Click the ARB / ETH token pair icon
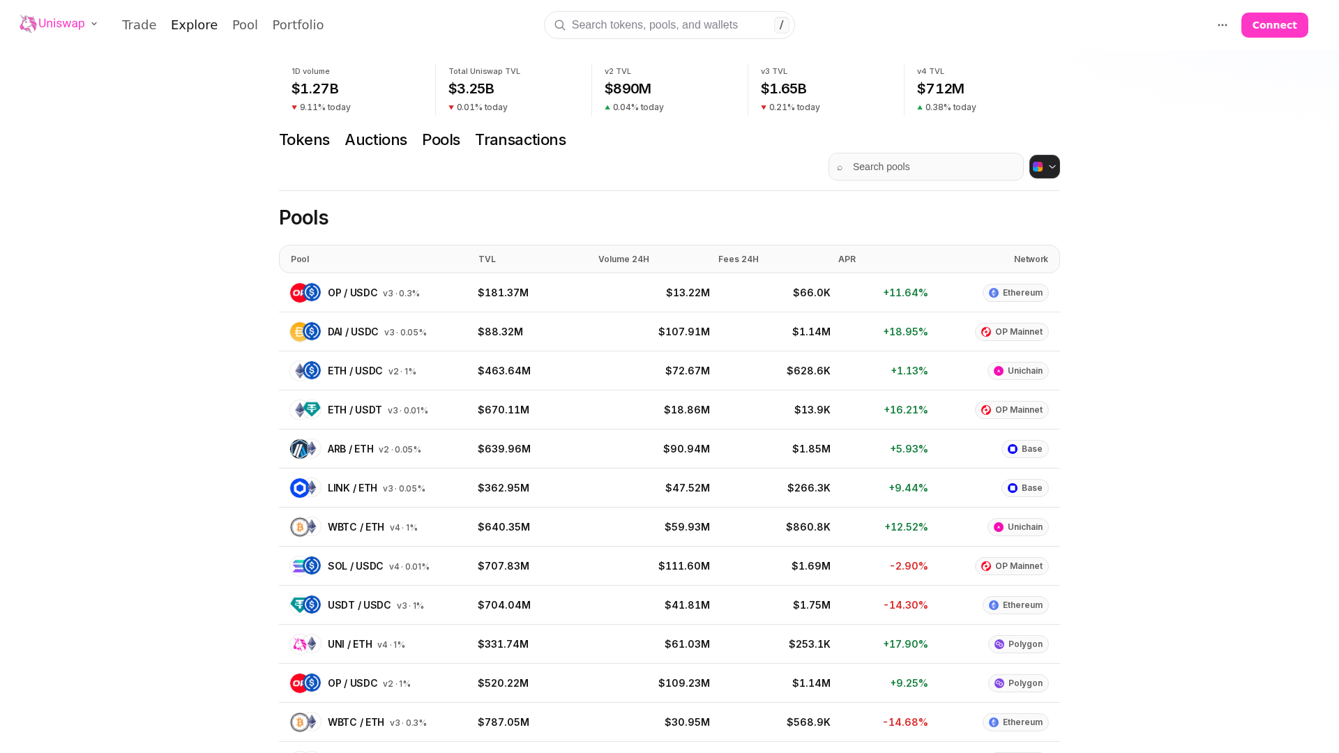This screenshot has height=753, width=1339. coord(305,449)
